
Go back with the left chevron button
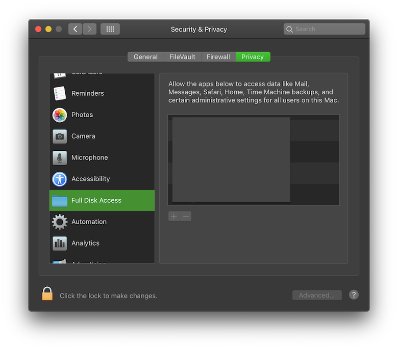point(75,29)
